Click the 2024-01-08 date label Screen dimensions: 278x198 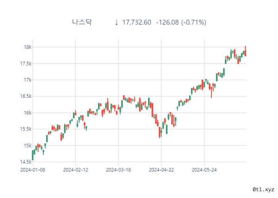33,170
